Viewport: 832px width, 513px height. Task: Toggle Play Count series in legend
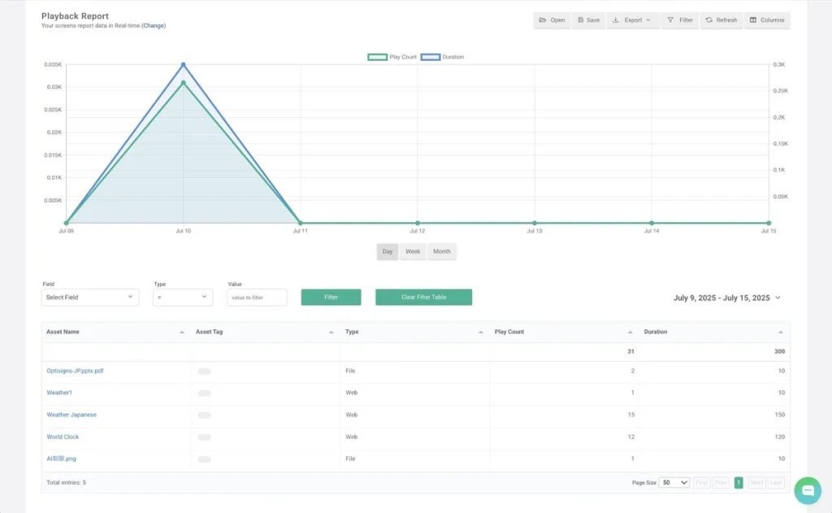click(392, 57)
